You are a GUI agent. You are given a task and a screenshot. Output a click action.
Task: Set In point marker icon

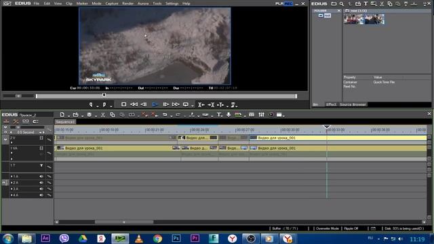(91, 104)
